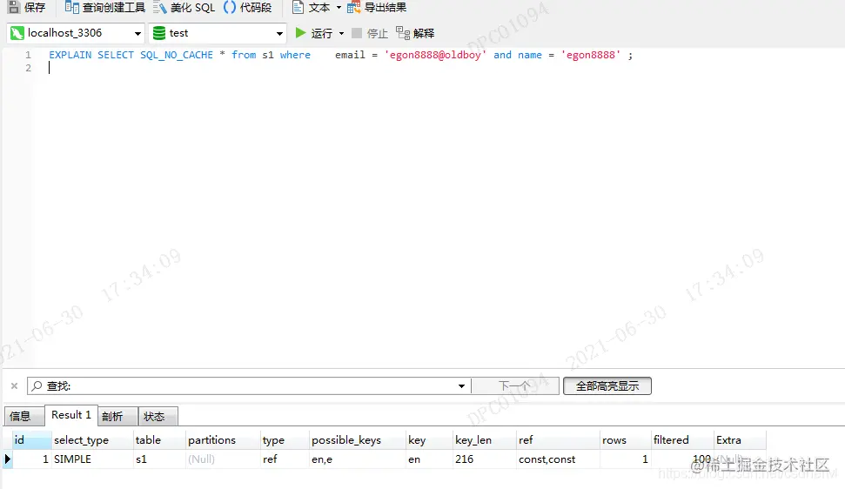Open the localhost_3306 connection dropdown
Screen dimensions: 845x489
[138, 33]
